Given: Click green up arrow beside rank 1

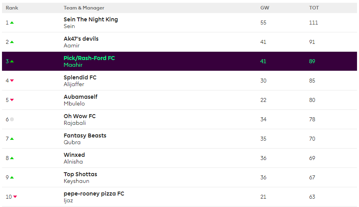Looking at the screenshot, I should [12, 23].
